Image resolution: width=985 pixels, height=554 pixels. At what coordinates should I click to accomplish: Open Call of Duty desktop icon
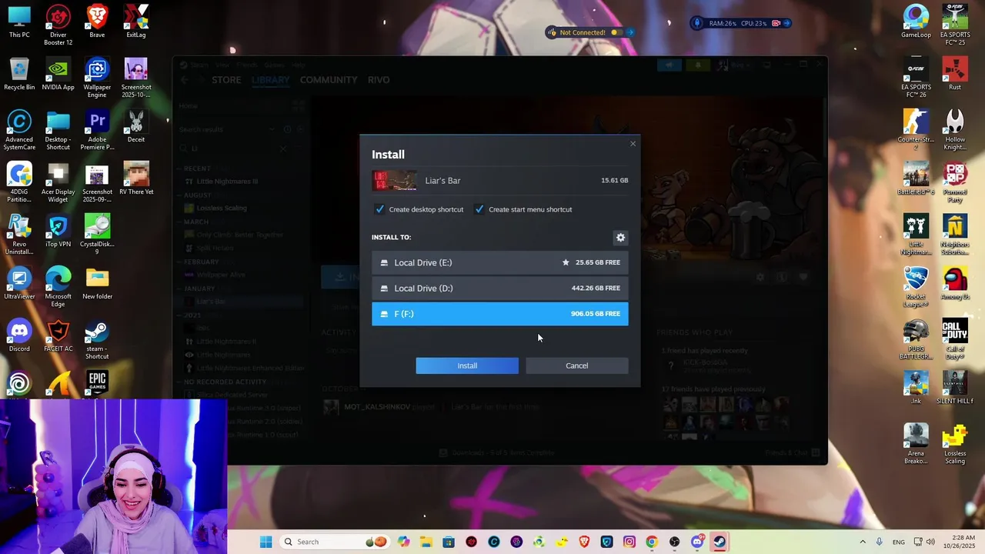(955, 339)
